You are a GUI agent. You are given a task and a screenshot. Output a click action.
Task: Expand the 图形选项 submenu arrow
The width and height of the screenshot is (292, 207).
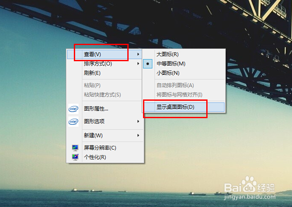[x=138, y=122]
